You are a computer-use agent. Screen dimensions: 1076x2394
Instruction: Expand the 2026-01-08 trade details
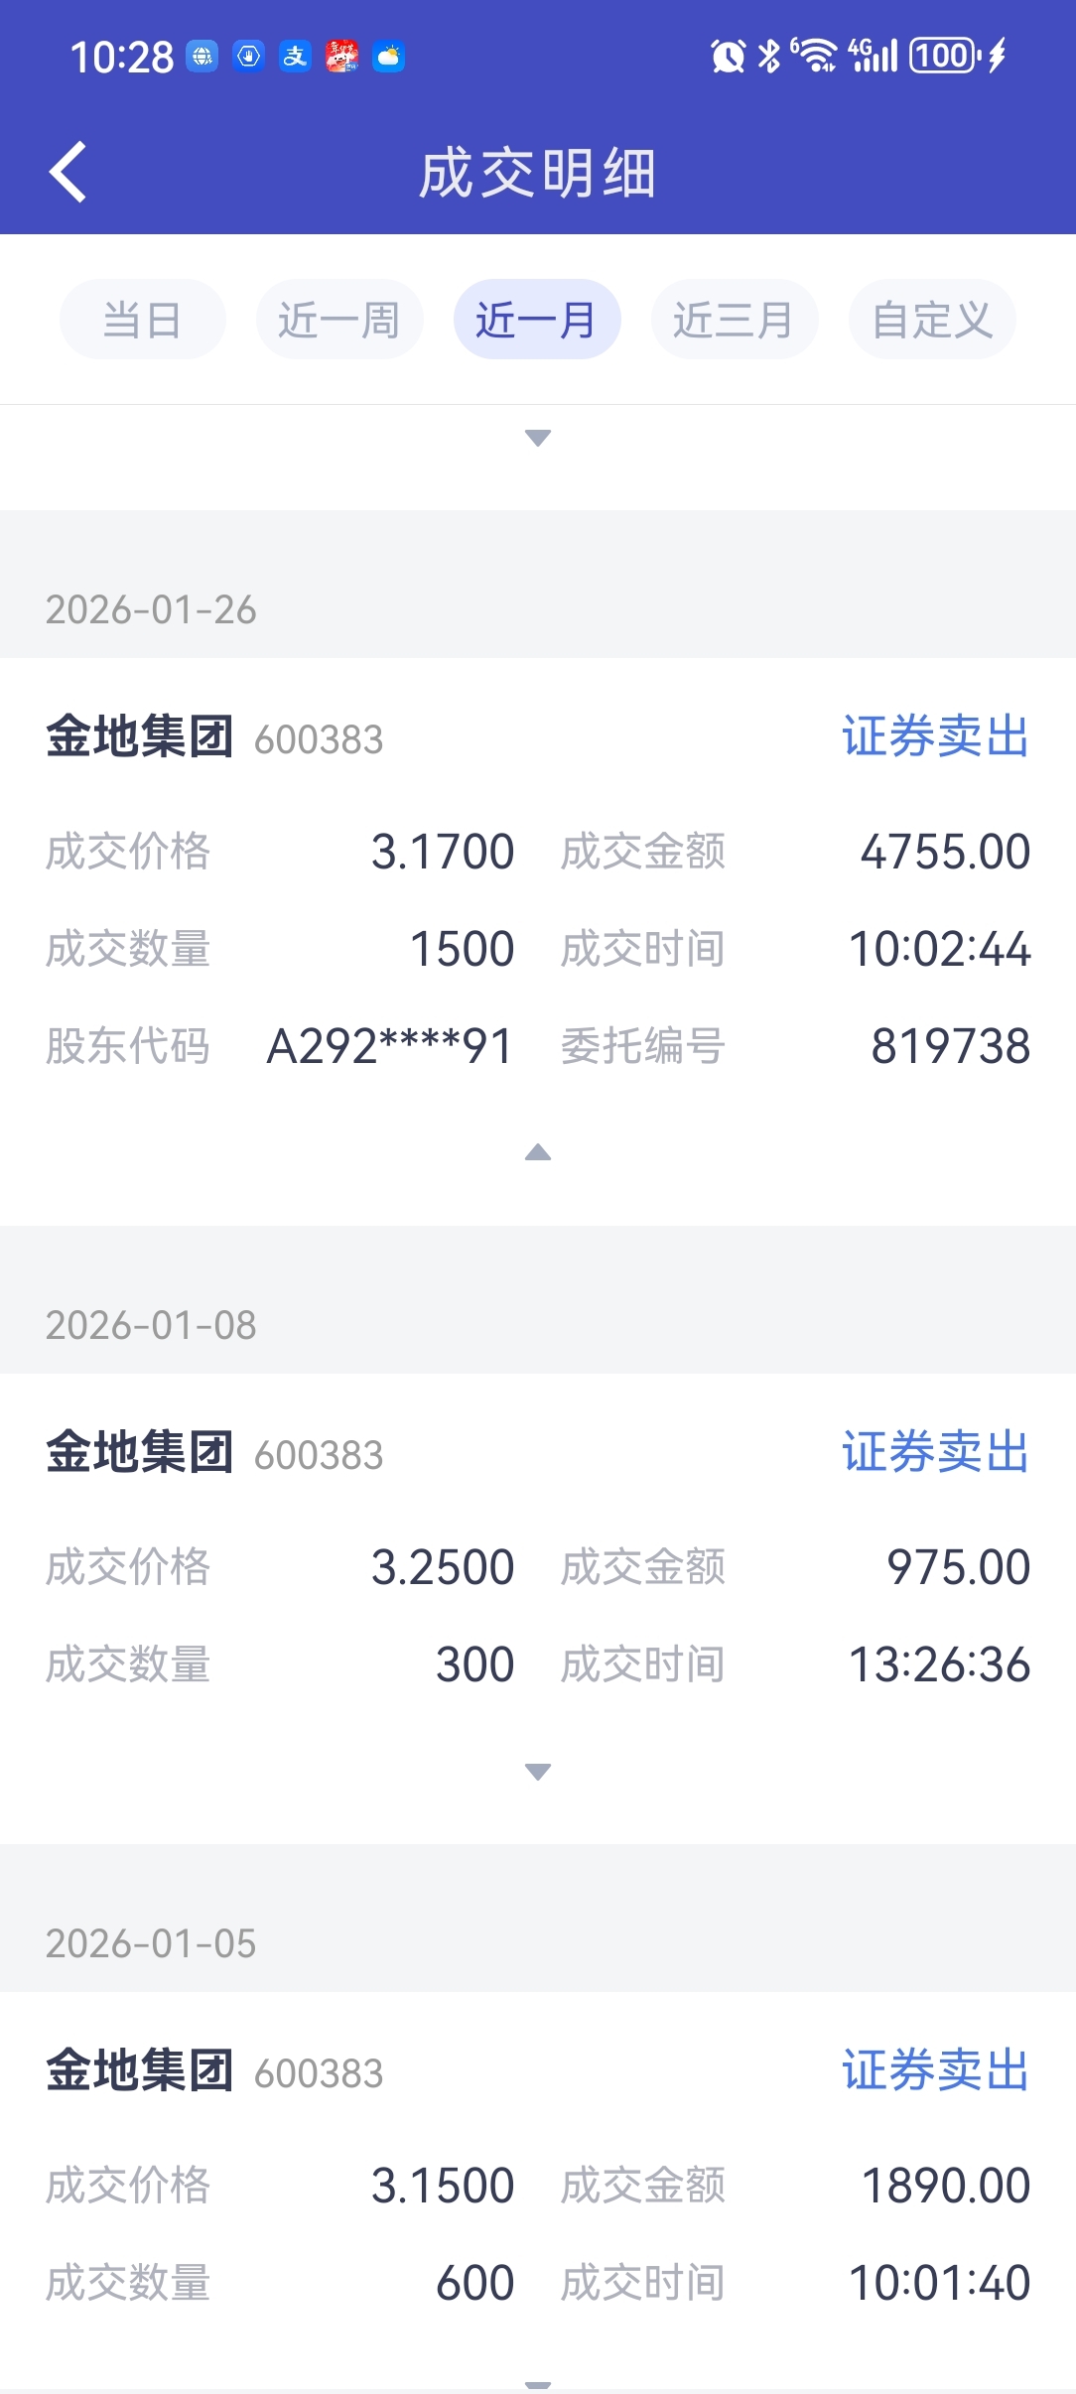coord(537,1772)
